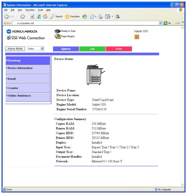This screenshot has width=186, height=193.
Task: Switch to the System tab
Action: pyautogui.click(x=66, y=49)
